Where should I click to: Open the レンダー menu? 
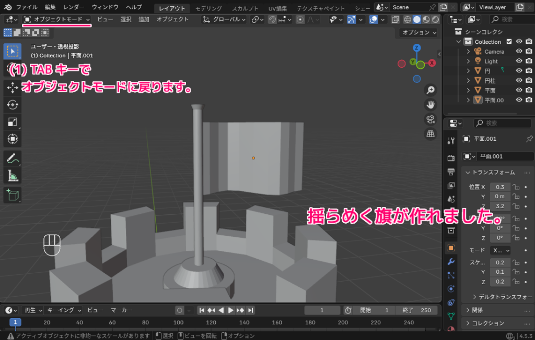click(x=73, y=7)
